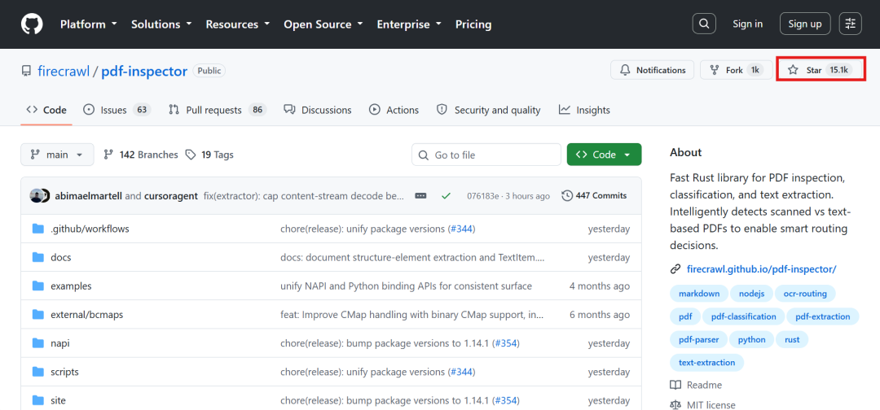
Task: Open the scripts folder
Action: pyautogui.click(x=64, y=372)
